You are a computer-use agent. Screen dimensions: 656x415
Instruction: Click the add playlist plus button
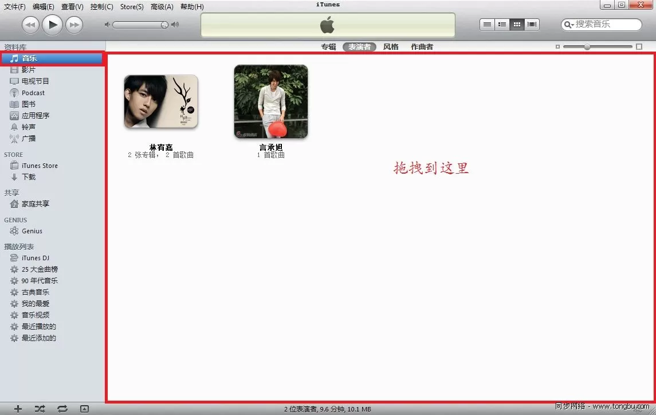point(18,409)
